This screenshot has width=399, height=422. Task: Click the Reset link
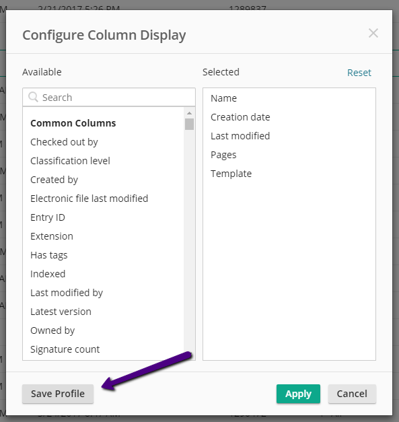(359, 73)
